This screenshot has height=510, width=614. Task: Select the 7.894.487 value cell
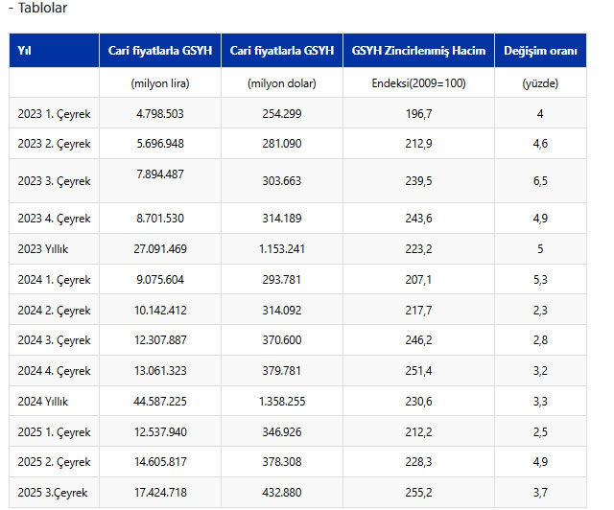coord(160,174)
